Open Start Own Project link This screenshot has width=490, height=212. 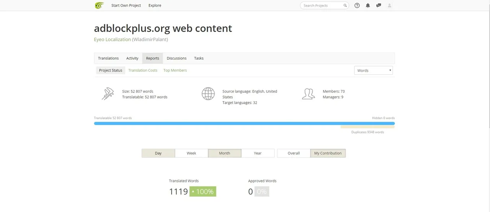tap(126, 5)
